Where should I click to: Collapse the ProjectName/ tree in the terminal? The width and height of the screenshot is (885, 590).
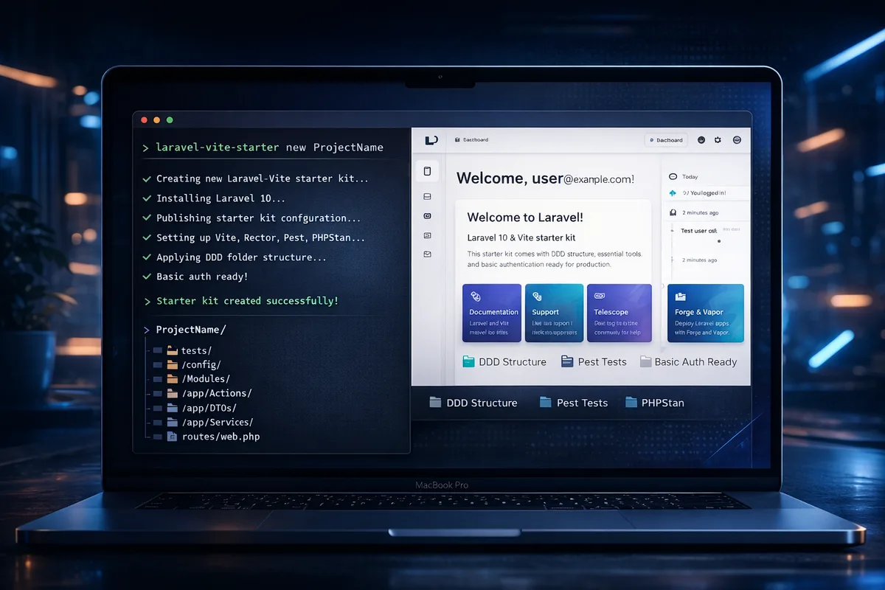(147, 330)
